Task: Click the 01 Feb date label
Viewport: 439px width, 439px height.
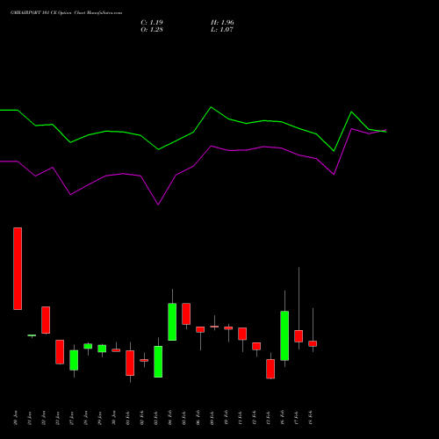Action: [128, 418]
